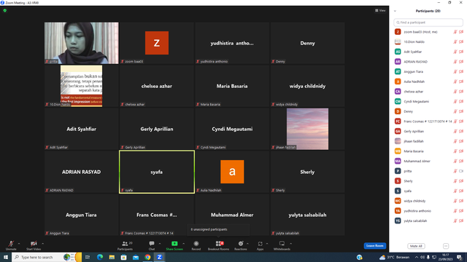
Task: Click Aulia Nadhilah orange avatar in list
Action: (x=398, y=82)
